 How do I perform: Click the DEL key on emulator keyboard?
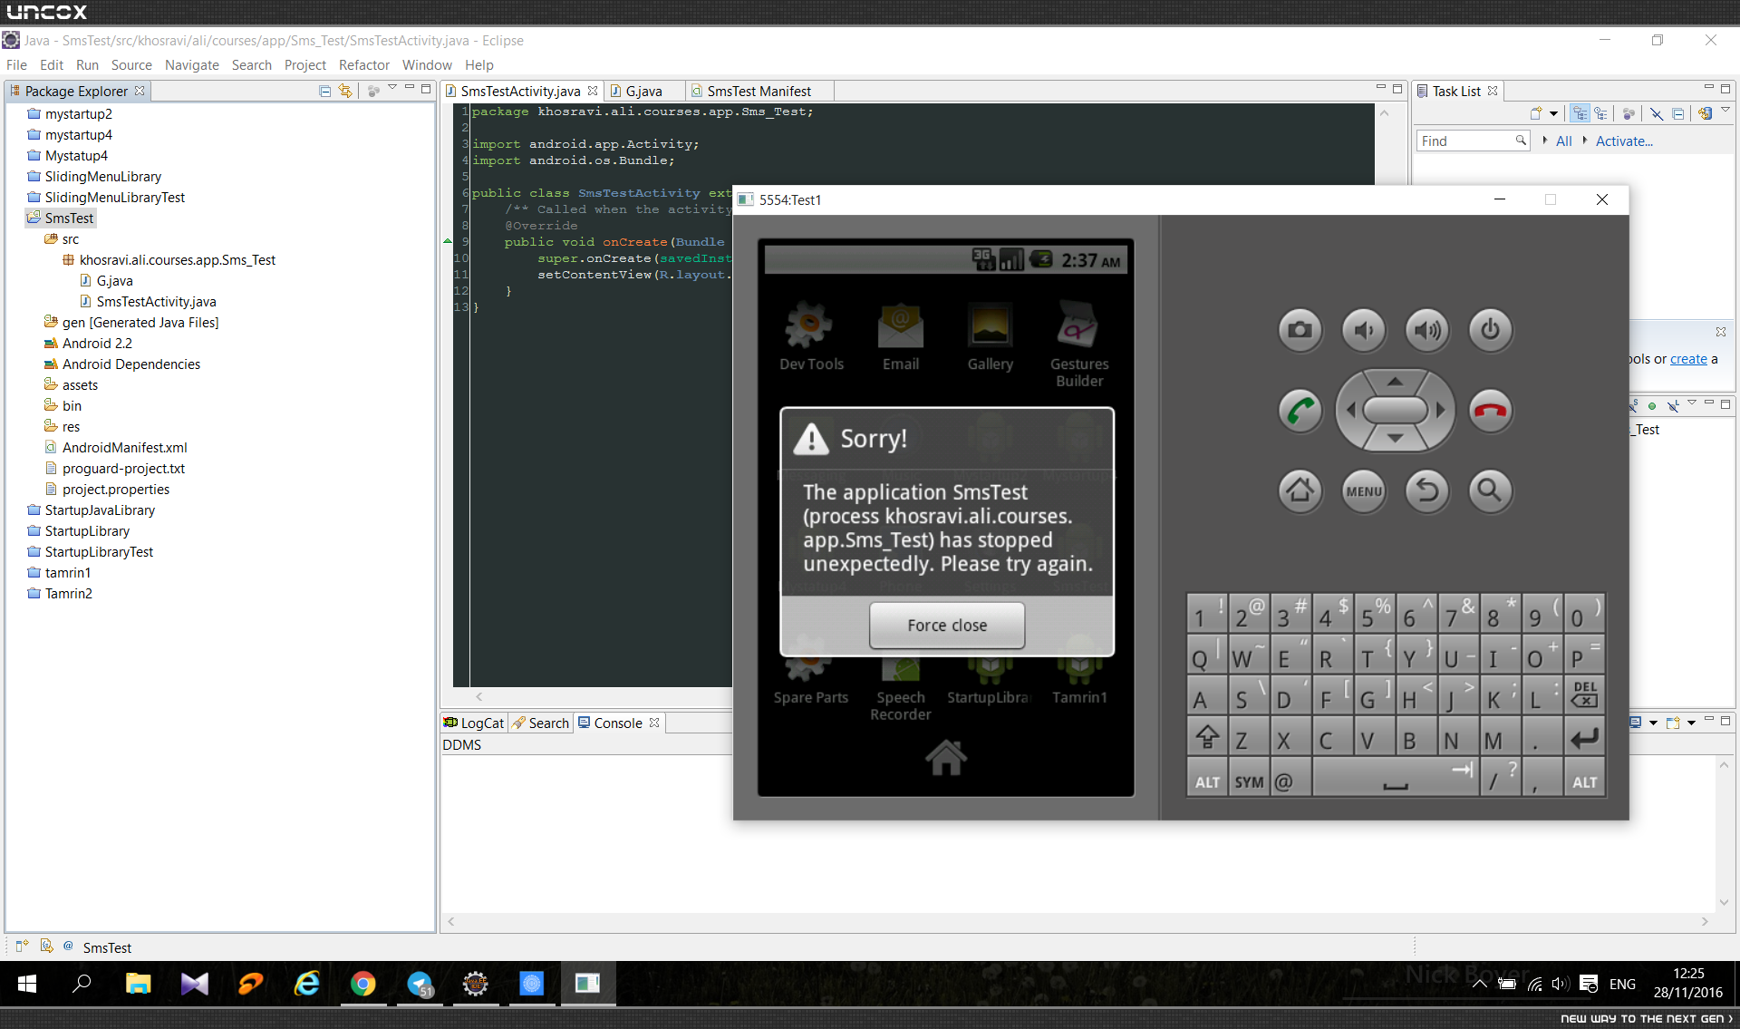pyautogui.click(x=1585, y=694)
